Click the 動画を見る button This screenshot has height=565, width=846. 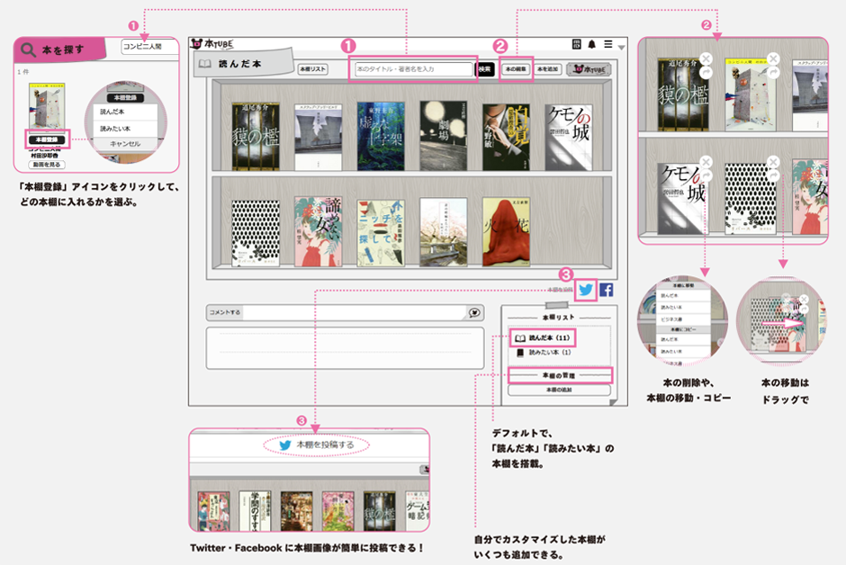(x=47, y=165)
